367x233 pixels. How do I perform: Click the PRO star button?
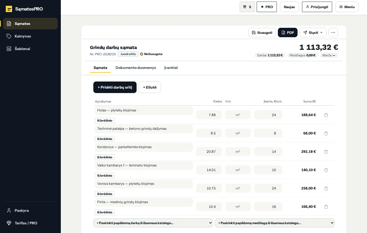click(x=267, y=7)
